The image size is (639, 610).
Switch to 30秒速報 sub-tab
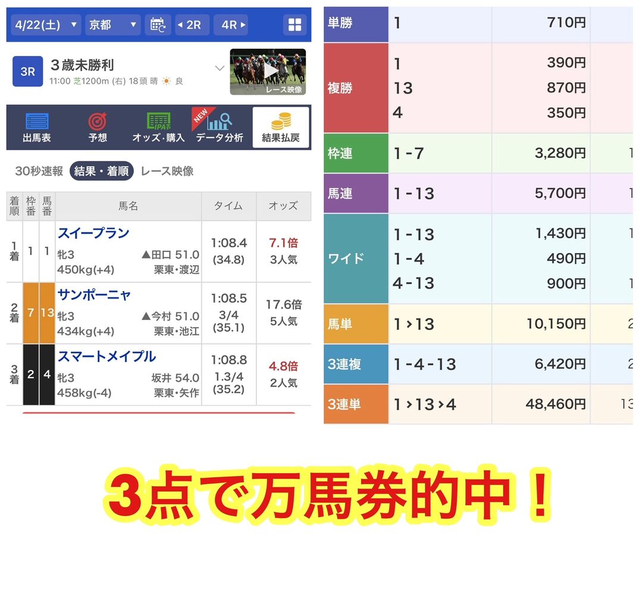pos(39,171)
